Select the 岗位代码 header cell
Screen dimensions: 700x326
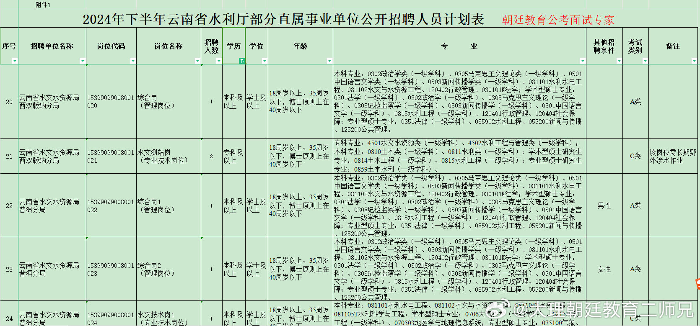tap(111, 46)
